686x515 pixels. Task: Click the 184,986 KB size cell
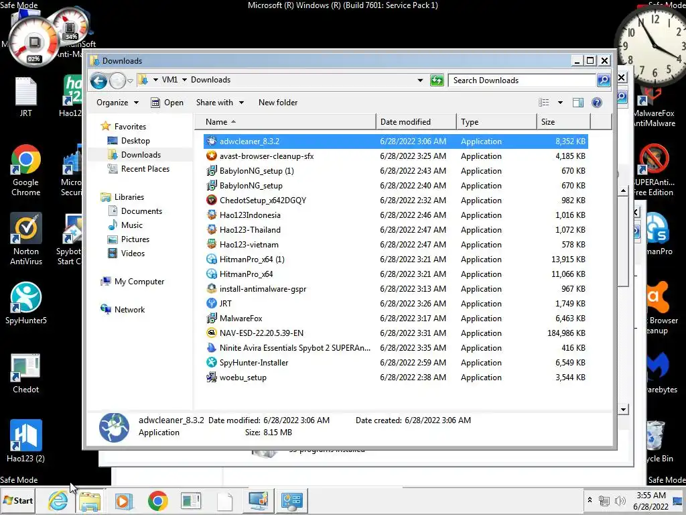566,333
